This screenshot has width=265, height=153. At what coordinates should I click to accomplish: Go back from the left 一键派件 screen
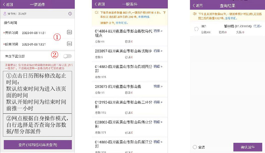(8, 5)
